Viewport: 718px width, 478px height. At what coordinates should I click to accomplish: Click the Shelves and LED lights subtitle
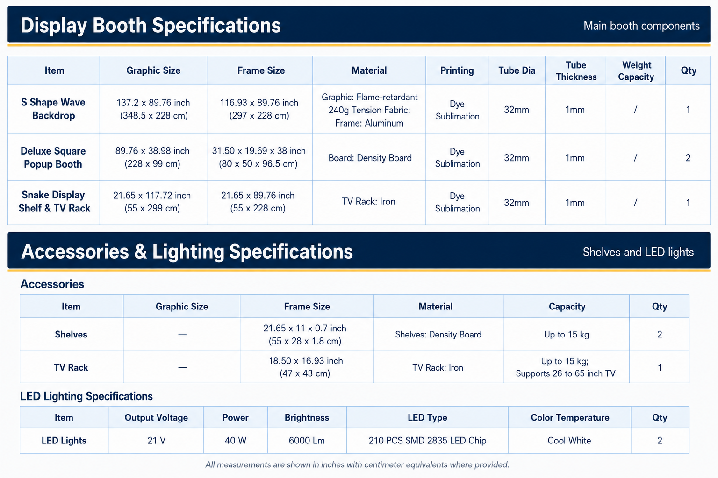638,252
